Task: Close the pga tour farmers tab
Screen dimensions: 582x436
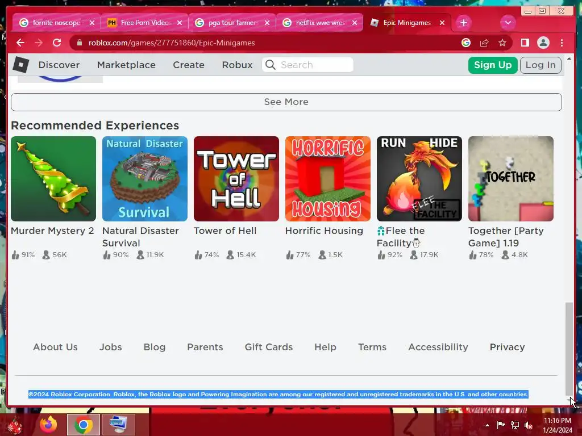Action: coord(267,23)
